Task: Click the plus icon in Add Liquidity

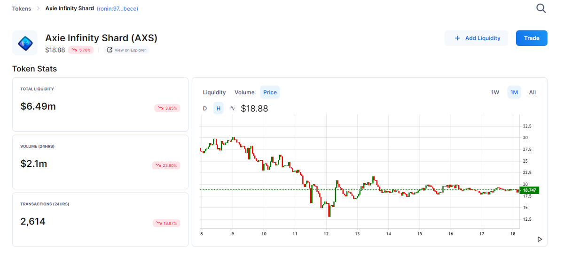Action: [x=457, y=38]
